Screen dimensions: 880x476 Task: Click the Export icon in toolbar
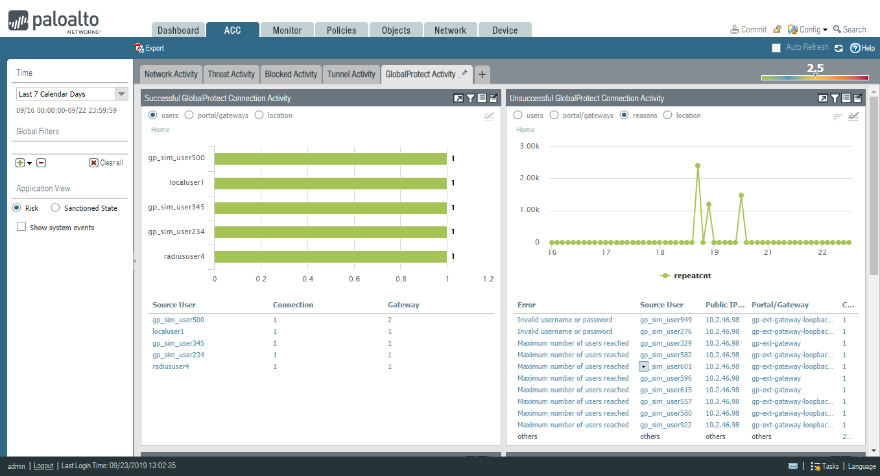[139, 48]
